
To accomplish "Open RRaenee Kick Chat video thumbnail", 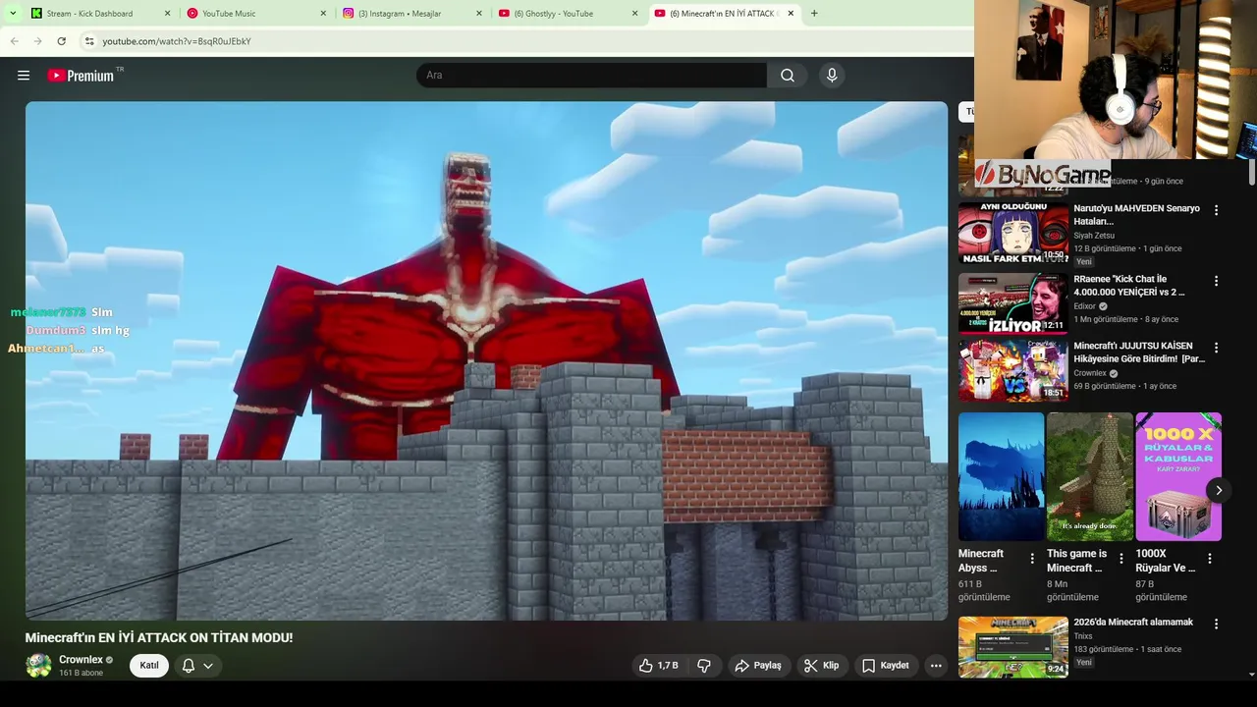I will click(1012, 303).
